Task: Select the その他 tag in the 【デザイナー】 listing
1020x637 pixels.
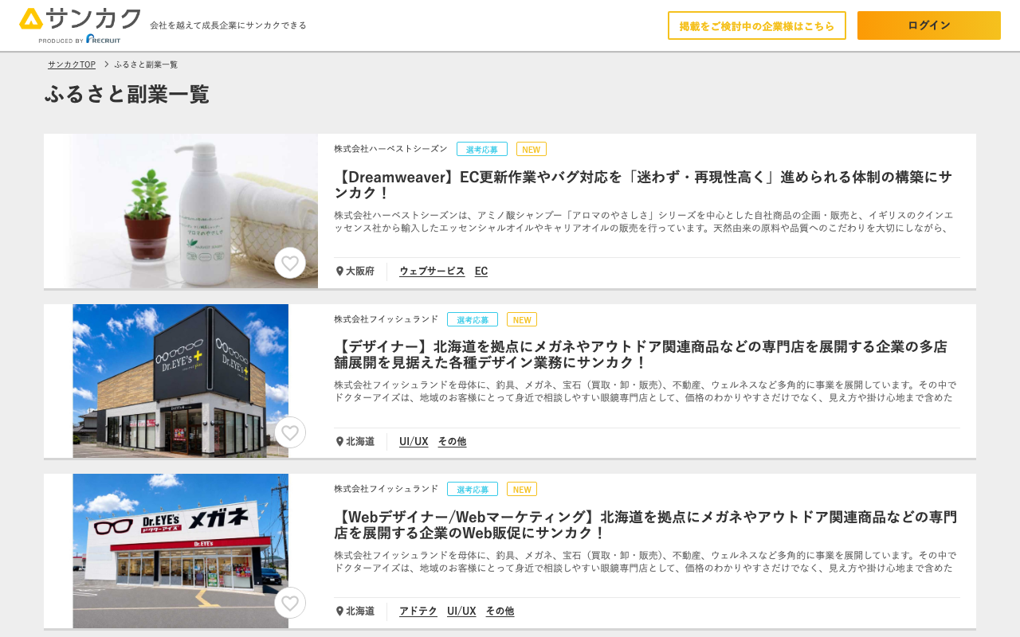Action: pos(452,441)
